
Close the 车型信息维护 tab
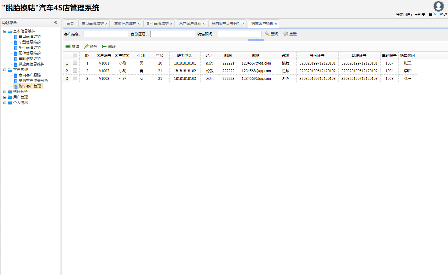139,24
